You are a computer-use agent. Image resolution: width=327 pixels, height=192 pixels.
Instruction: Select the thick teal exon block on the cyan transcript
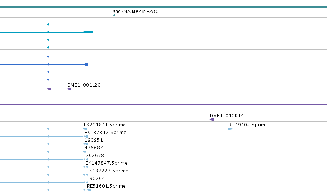tap(88, 32)
